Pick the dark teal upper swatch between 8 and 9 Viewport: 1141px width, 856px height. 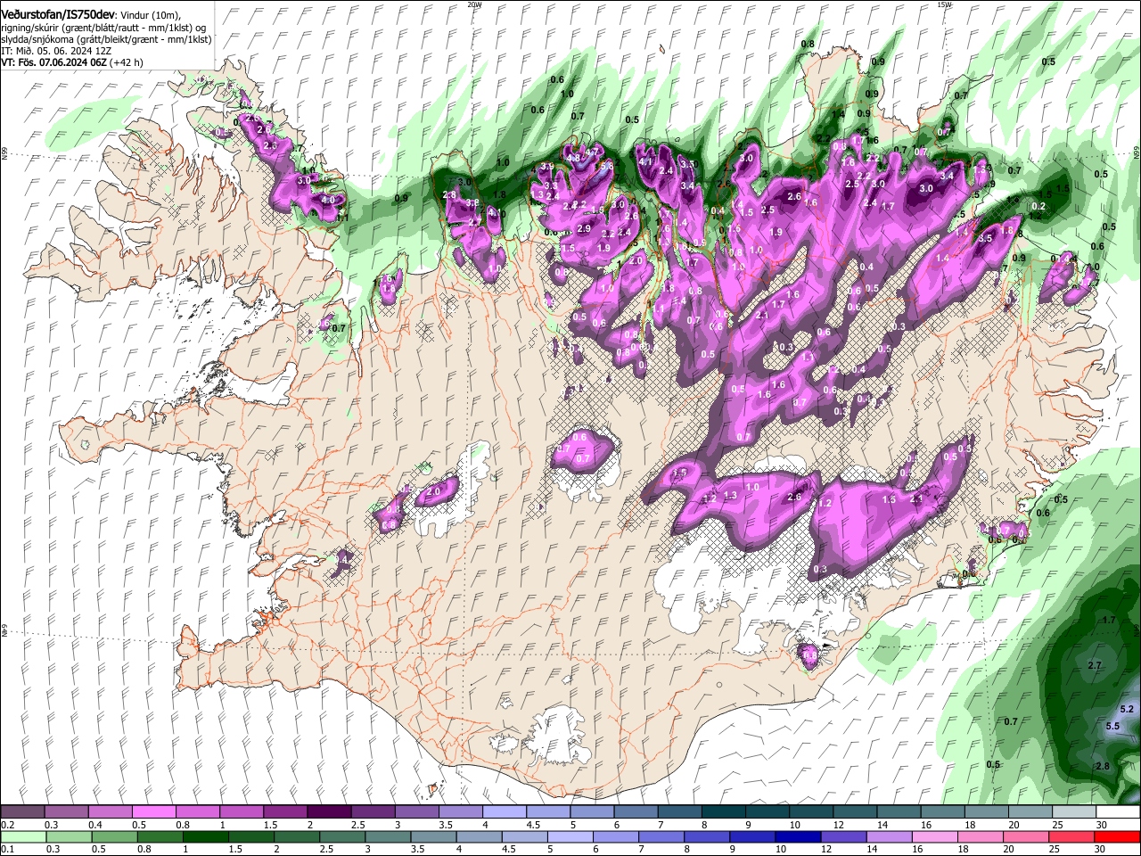coord(723,812)
